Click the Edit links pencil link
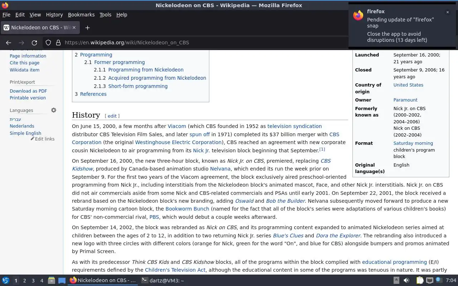This screenshot has height=286, width=458. pyautogui.click(x=43, y=139)
